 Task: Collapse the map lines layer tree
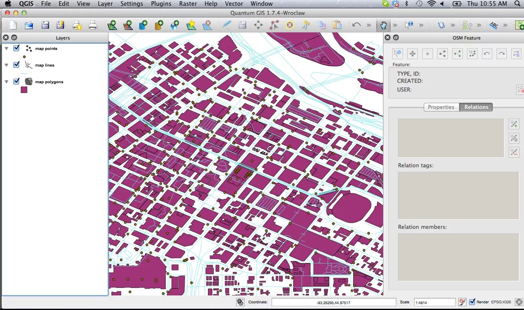click(x=6, y=65)
